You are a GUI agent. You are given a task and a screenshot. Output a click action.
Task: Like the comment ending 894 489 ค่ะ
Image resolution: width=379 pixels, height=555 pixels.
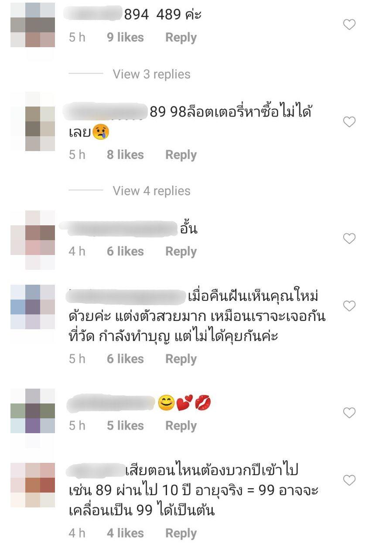(x=349, y=25)
